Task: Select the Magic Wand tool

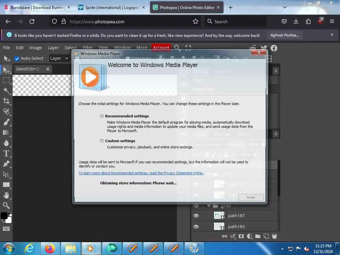Action: [6, 91]
